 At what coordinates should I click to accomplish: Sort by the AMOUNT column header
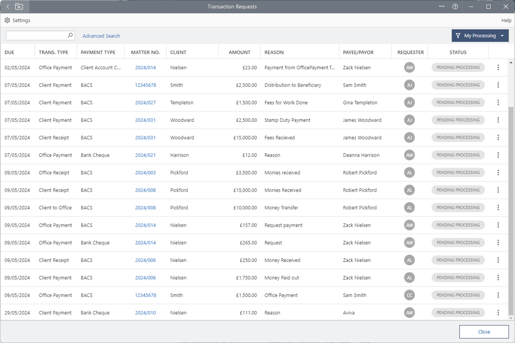tap(240, 53)
